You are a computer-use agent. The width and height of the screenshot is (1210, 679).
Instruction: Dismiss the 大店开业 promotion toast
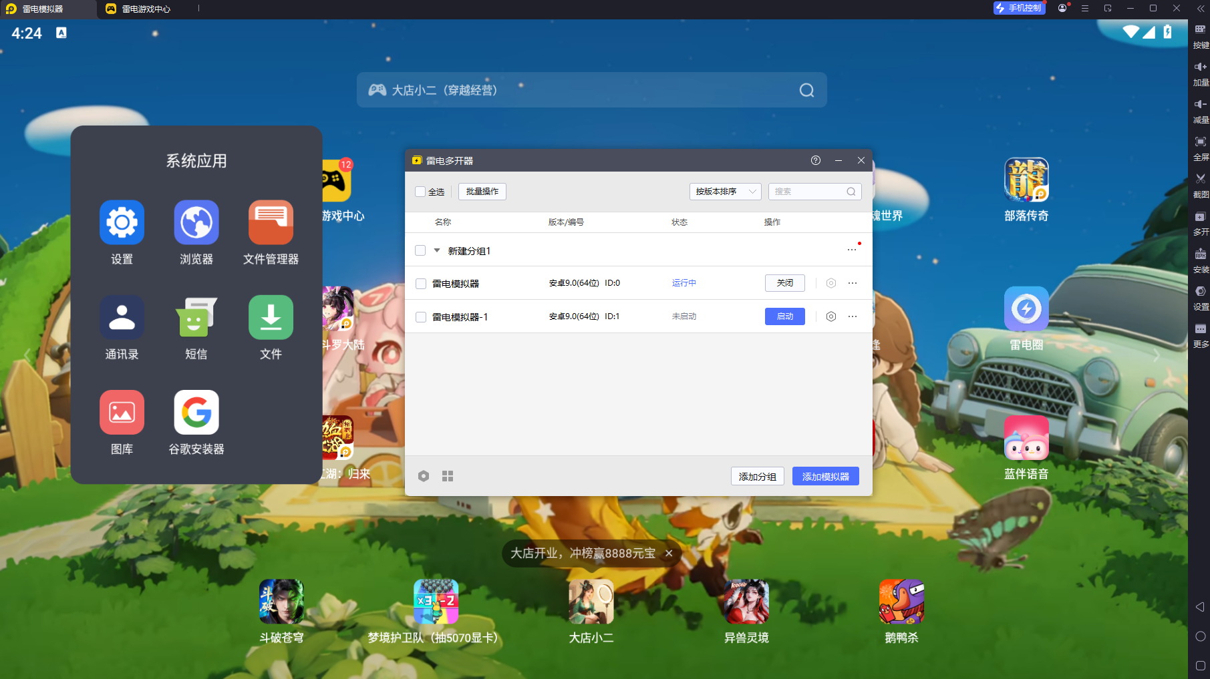pos(669,553)
